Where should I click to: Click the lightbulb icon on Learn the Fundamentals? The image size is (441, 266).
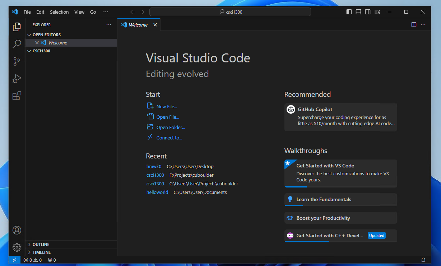(x=290, y=199)
